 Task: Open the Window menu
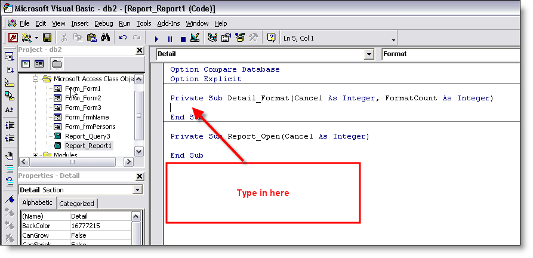(197, 23)
